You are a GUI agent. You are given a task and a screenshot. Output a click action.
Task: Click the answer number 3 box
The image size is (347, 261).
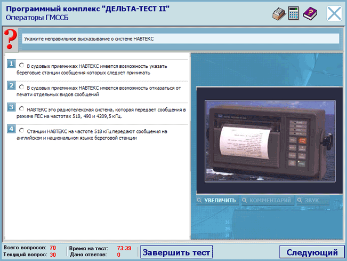(x=11, y=107)
